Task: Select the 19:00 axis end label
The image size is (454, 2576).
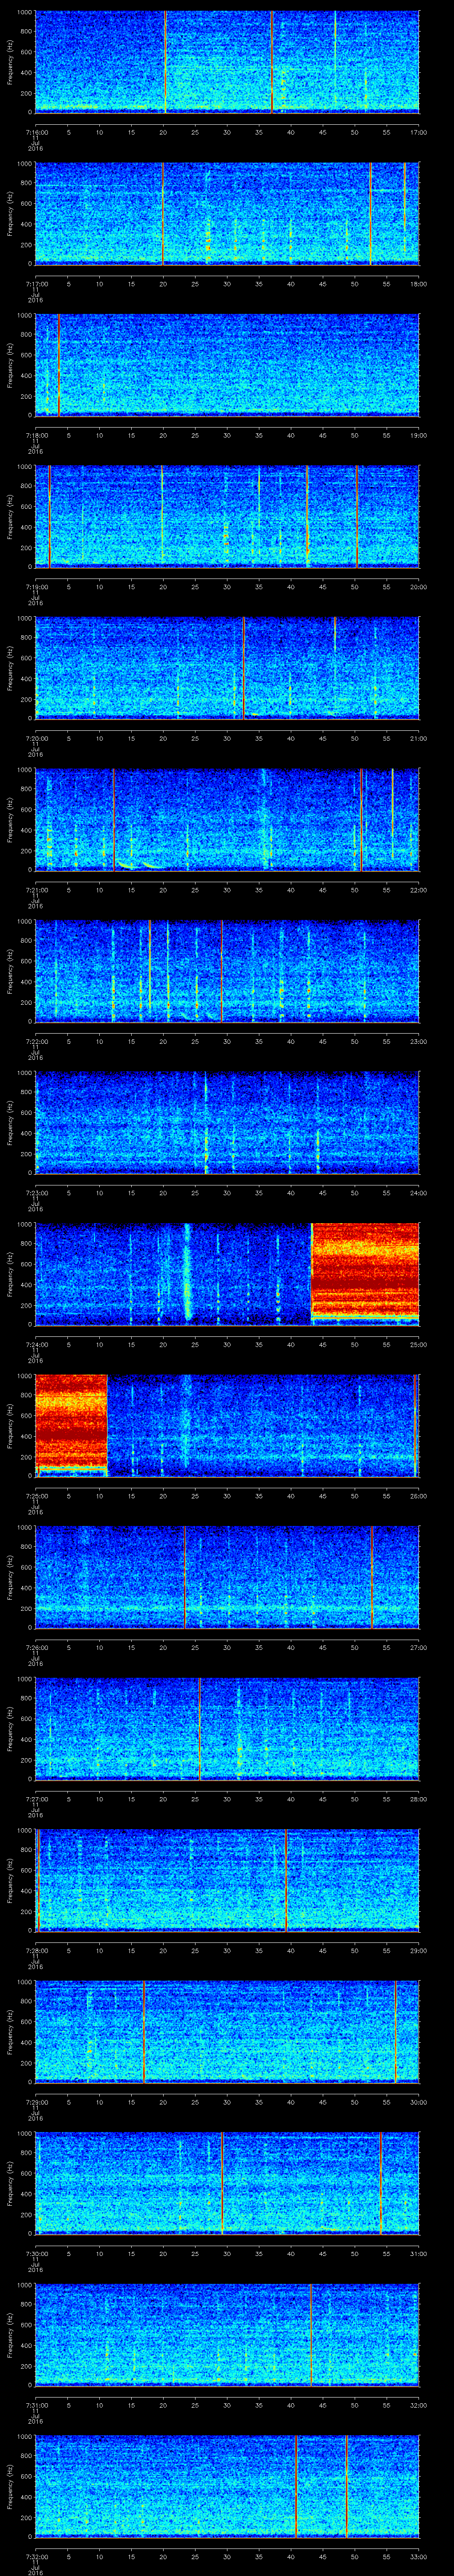Action: [x=418, y=435]
